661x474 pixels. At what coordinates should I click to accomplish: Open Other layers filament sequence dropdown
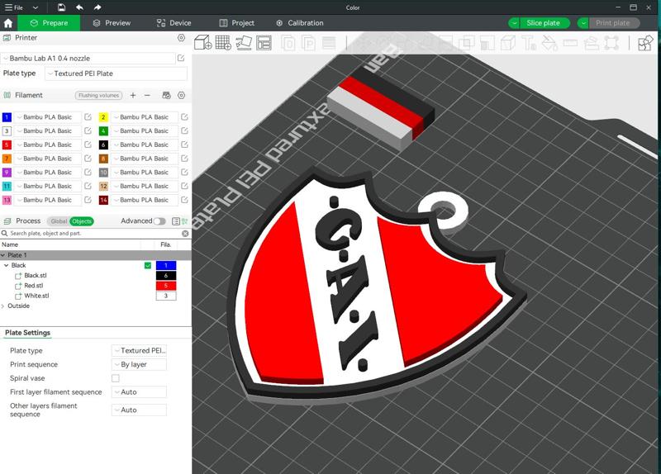pos(139,410)
